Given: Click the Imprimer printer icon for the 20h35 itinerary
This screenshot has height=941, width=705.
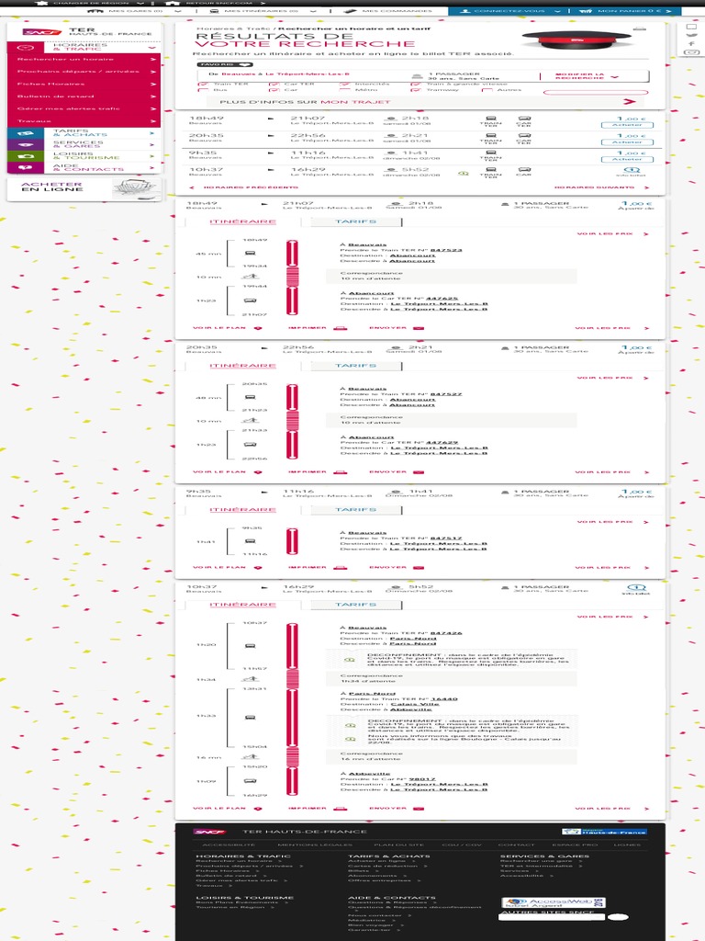Looking at the screenshot, I should [x=340, y=472].
